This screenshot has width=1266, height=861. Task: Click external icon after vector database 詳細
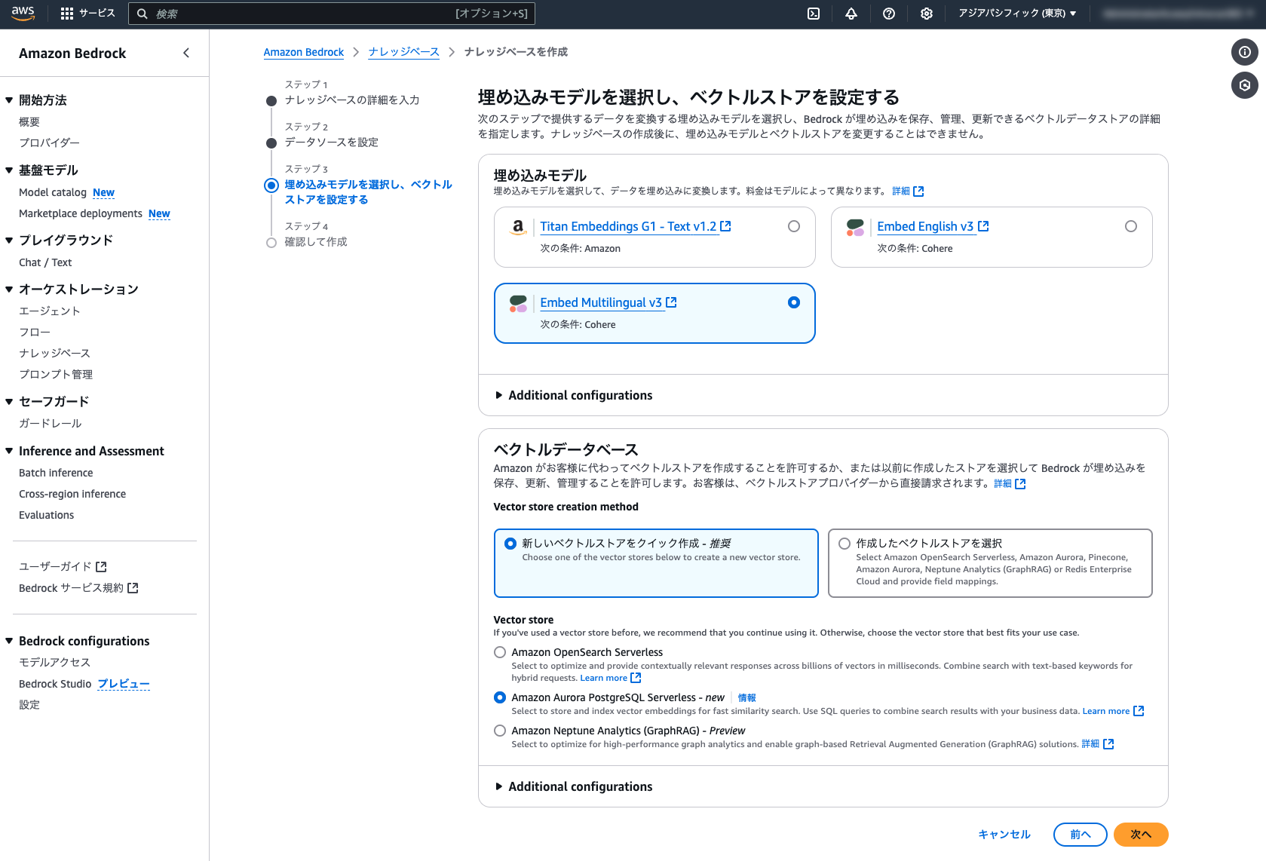(x=1020, y=484)
